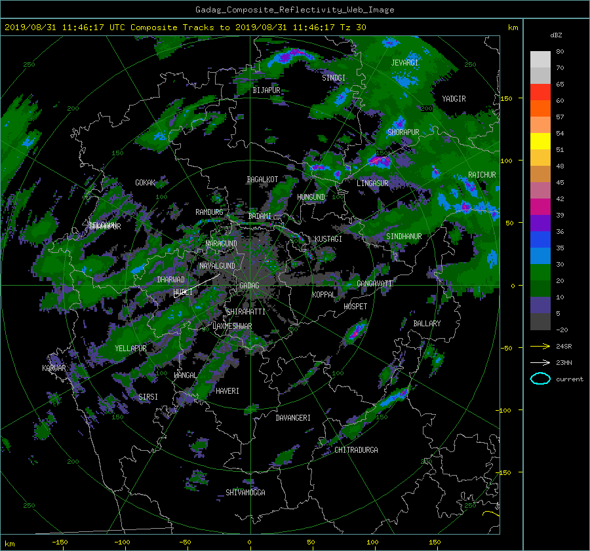
Task: Click the JEVARGI city label
Action: [x=404, y=63]
